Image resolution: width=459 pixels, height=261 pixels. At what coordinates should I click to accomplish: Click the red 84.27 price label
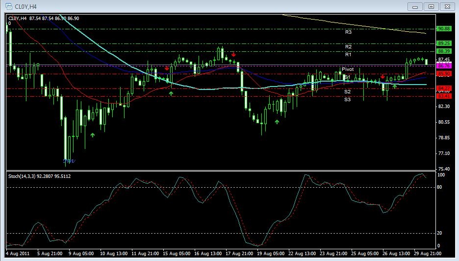pos(444,88)
